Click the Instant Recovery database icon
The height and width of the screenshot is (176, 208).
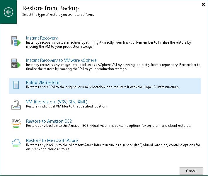click(x=16, y=41)
